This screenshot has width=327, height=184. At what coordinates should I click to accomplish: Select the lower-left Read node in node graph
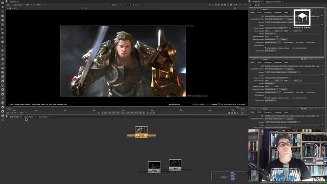pyautogui.click(x=154, y=167)
